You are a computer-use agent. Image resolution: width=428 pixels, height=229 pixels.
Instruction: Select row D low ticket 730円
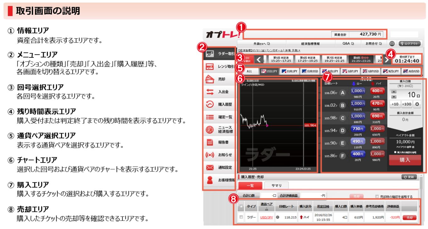(357, 129)
